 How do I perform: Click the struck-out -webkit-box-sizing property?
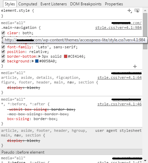(41, 109)
